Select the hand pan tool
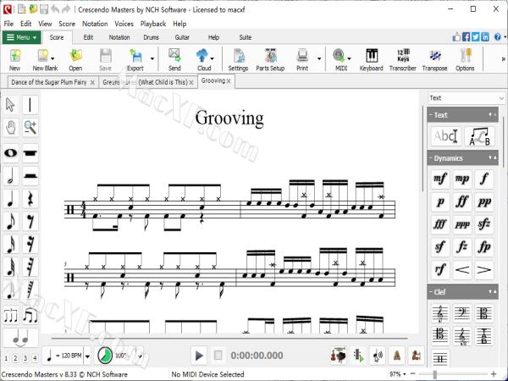 (x=10, y=127)
